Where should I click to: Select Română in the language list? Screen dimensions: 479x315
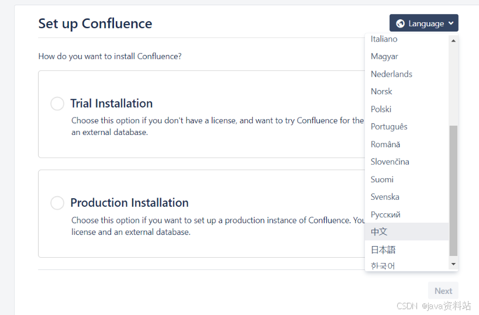click(x=385, y=144)
